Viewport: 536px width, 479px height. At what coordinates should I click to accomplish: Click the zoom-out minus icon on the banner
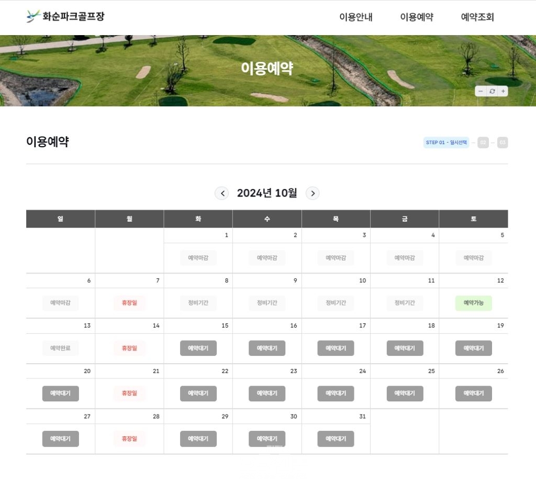click(480, 91)
